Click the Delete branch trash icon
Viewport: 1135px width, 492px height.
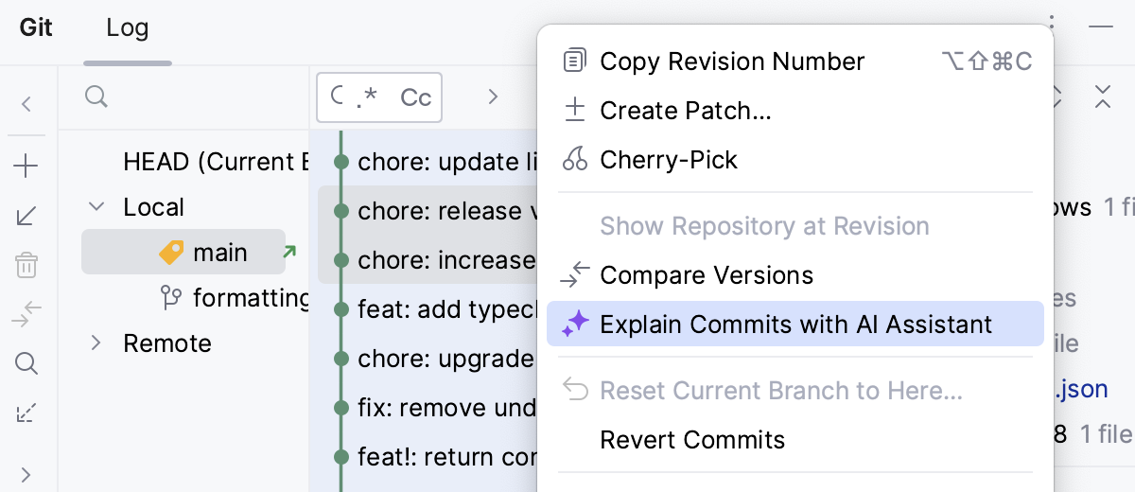pyautogui.click(x=26, y=265)
